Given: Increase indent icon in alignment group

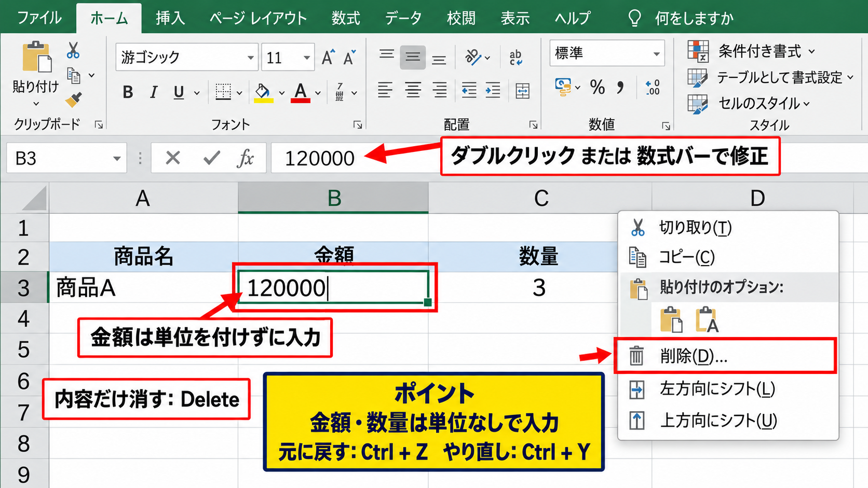Looking at the screenshot, I should 492,90.
